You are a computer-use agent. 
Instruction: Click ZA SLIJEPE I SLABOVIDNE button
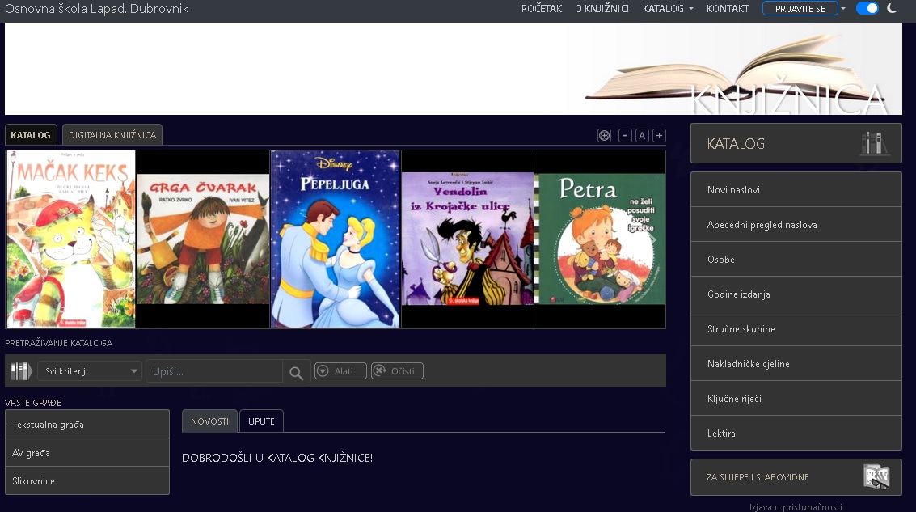796,477
